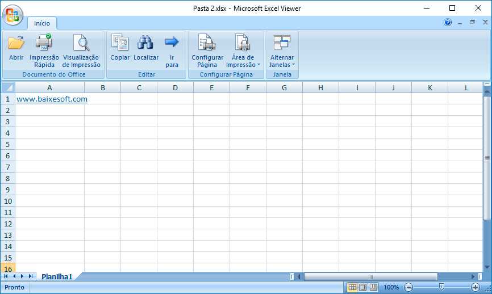Screen dimensions: 492x294
Task: Select row 14 header
Action: (8, 247)
